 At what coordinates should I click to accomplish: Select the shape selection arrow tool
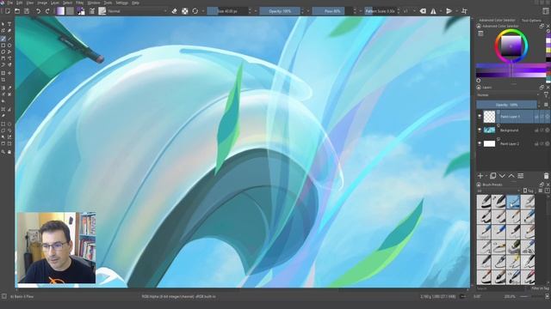tap(3, 24)
